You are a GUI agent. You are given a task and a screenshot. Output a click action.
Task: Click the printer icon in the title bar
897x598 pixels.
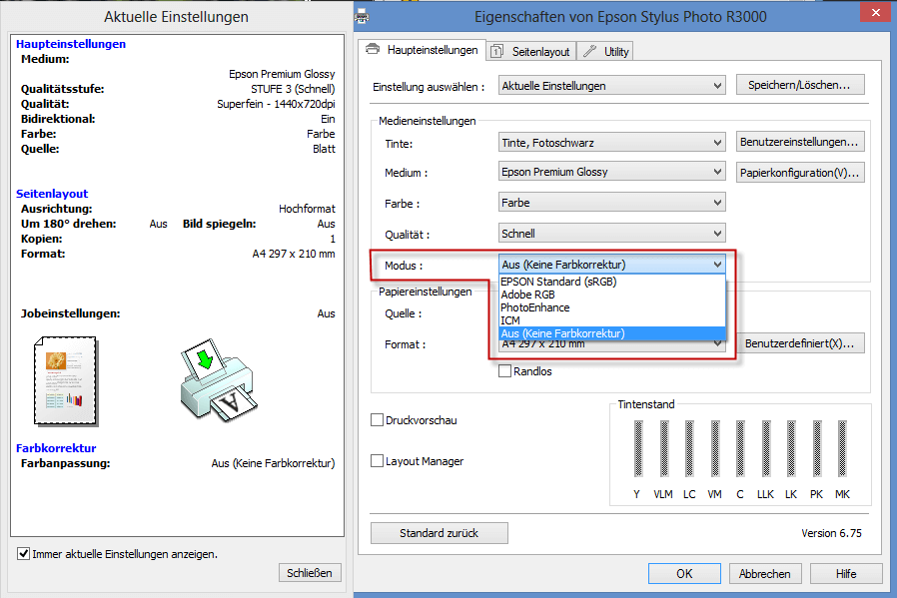coord(362,17)
